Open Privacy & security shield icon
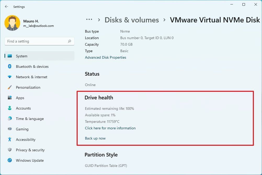Screen dimensions: 262x175 [10, 150]
